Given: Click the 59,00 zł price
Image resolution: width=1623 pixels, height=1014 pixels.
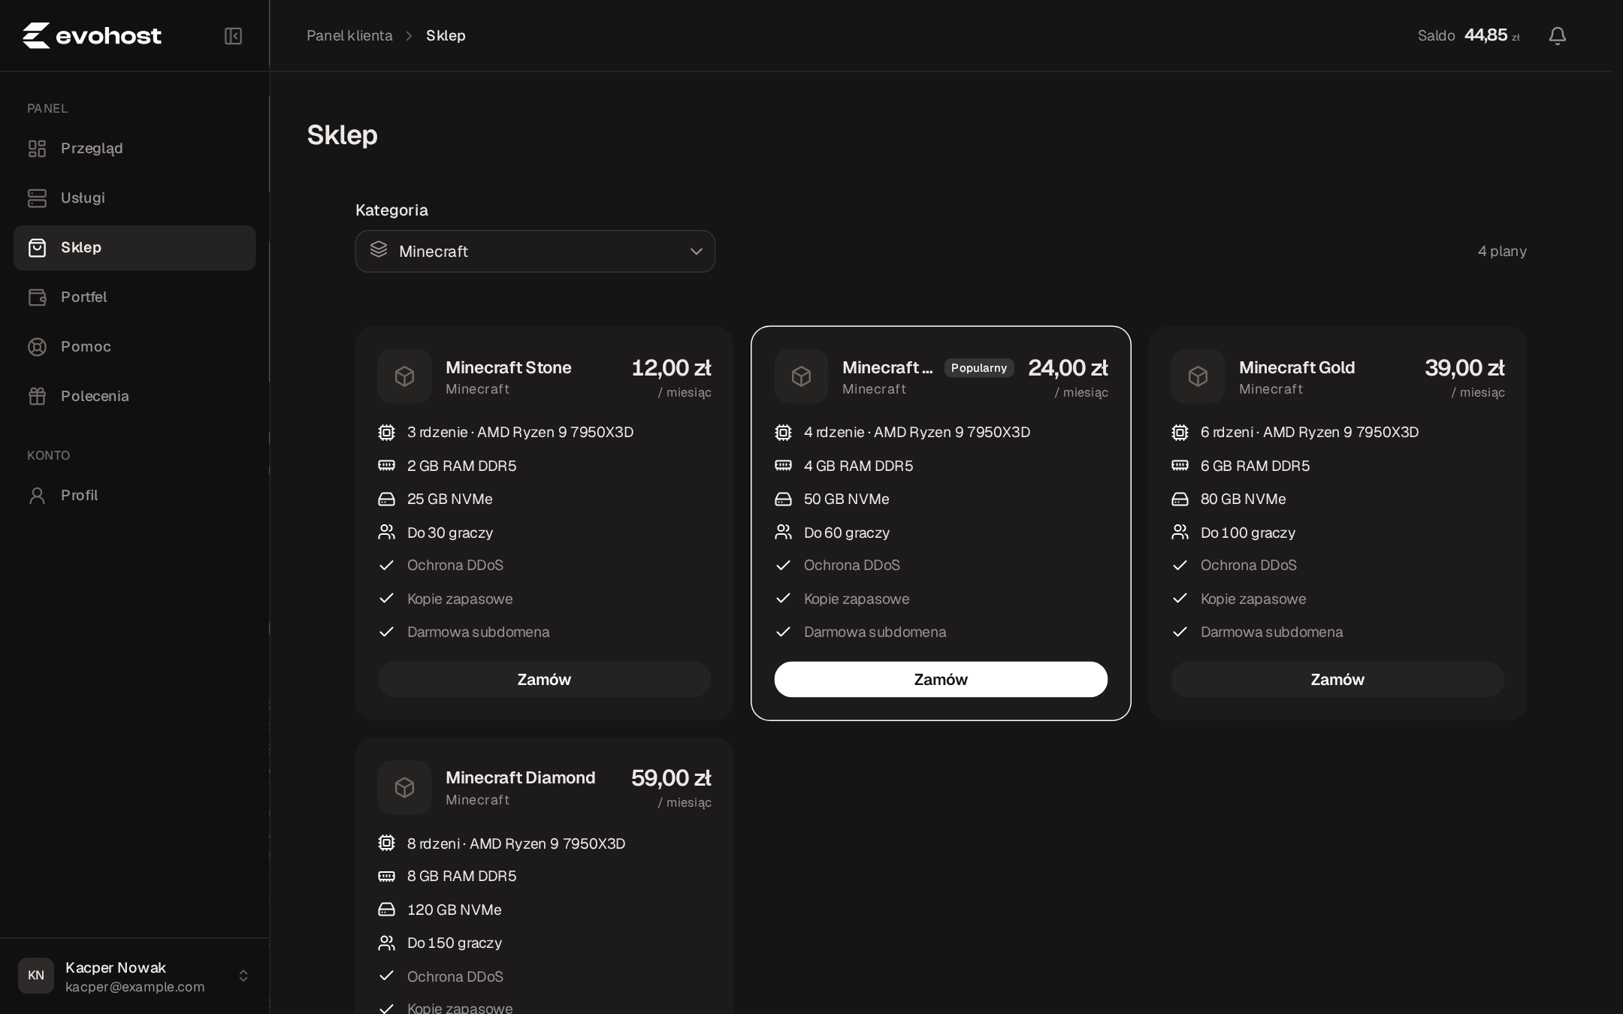Looking at the screenshot, I should tap(671, 778).
